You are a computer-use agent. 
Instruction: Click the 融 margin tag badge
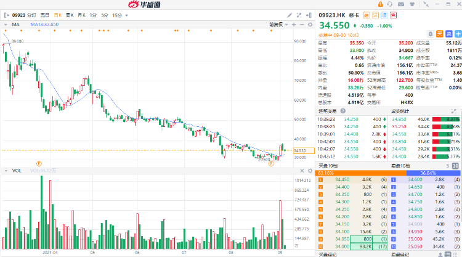(x=367, y=15)
